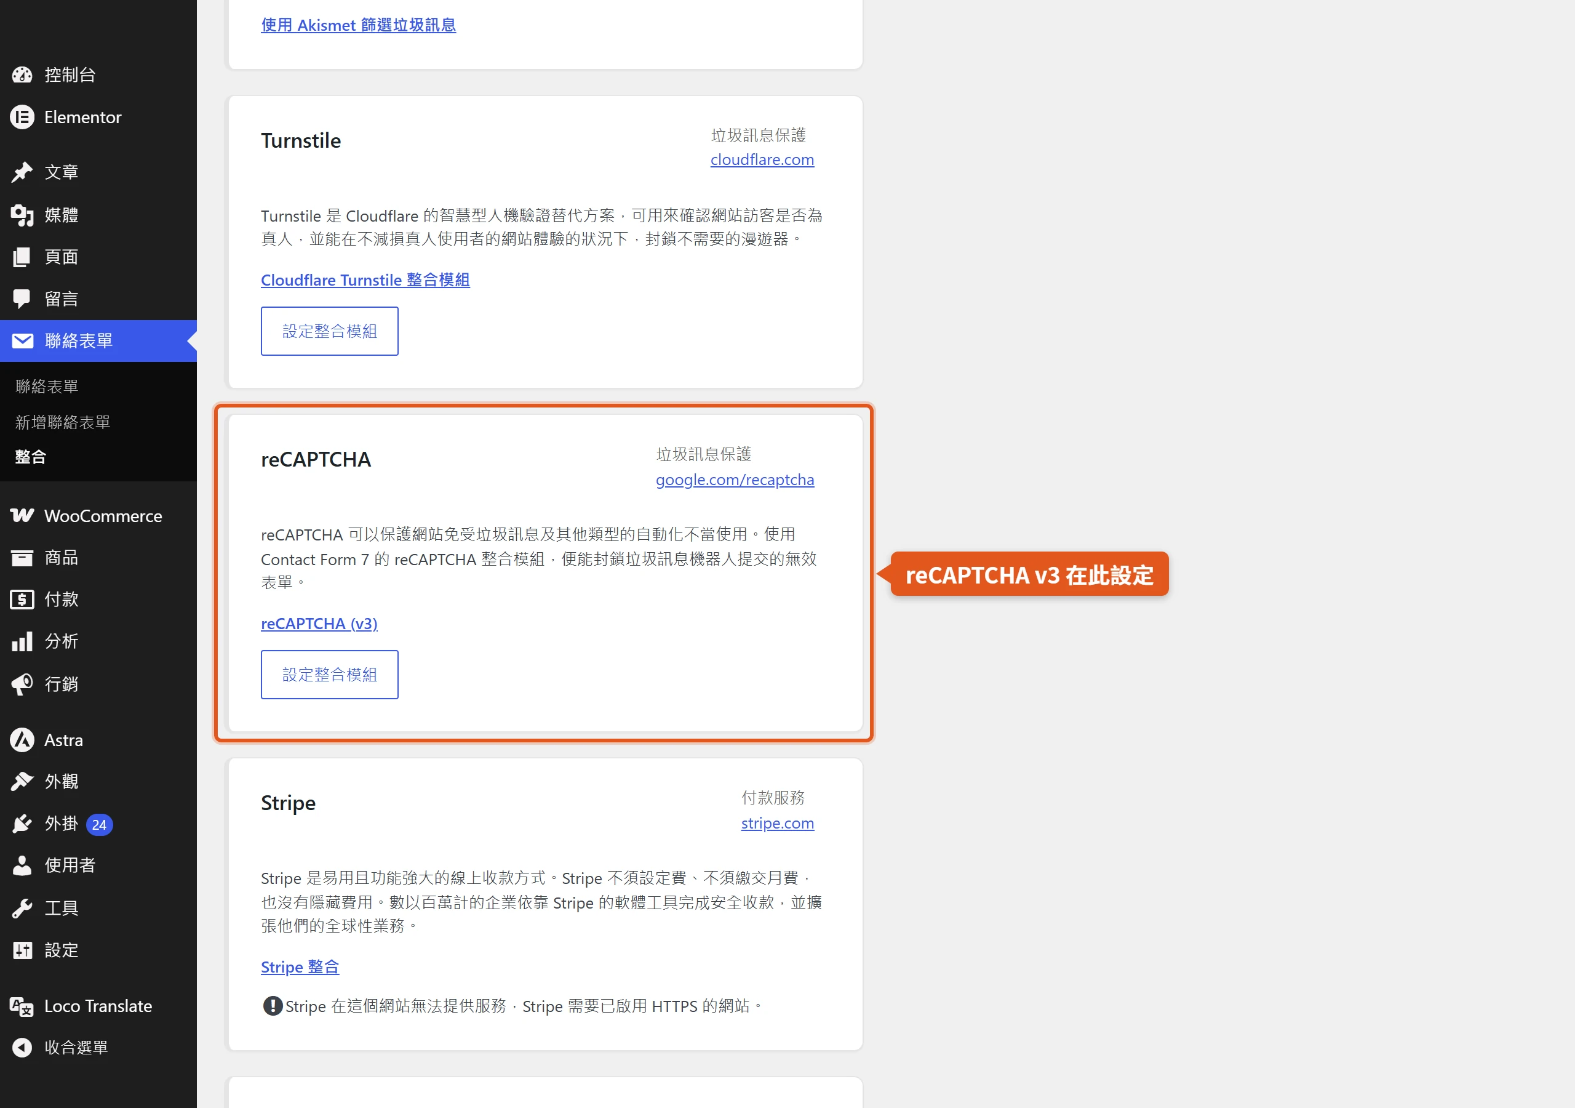Screen dimensions: 1575x1108
Task: Click the Stripe HTTPS warning message text
Action: 525,1006
